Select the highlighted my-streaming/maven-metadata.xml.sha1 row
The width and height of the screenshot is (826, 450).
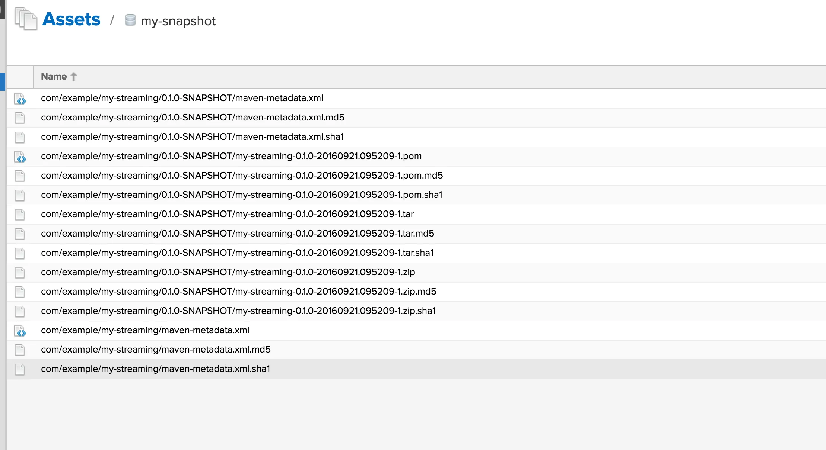tap(155, 369)
